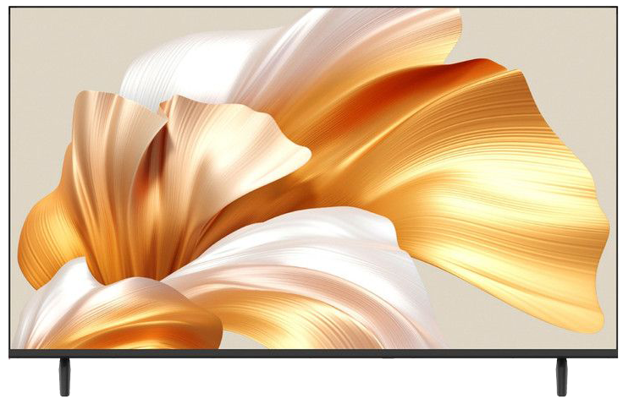Viewport: 623px width, 404px height.
Task: Click the thin top edge of the TV frame
Action: [x=311, y=8]
